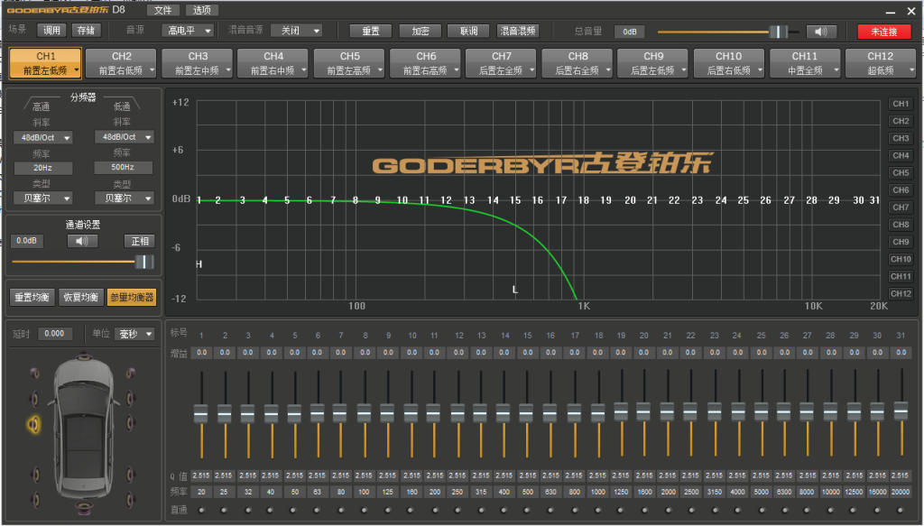Show the CH5 curve using the graph side button
Image resolution: width=924 pixels, height=526 pixels.
[x=901, y=172]
